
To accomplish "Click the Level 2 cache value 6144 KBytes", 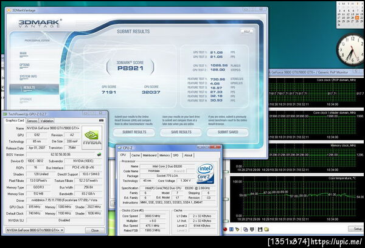I will click(201, 226).
